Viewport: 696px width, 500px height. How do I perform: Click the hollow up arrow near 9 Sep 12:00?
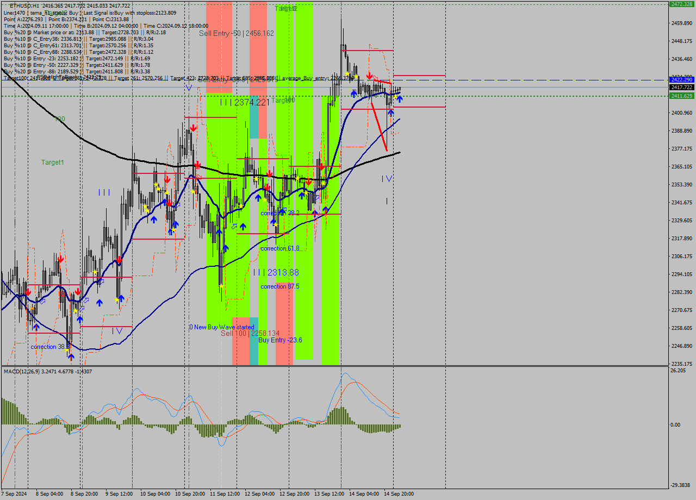click(x=102, y=282)
